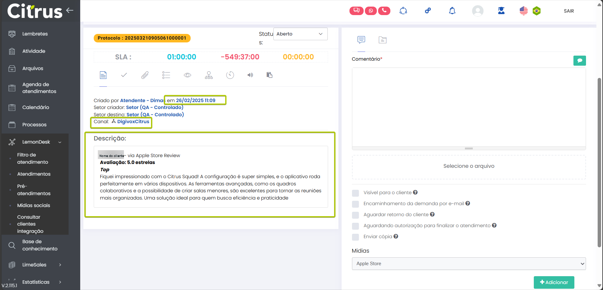Click the green comment bubble button
The width and height of the screenshot is (603, 290).
click(579, 61)
